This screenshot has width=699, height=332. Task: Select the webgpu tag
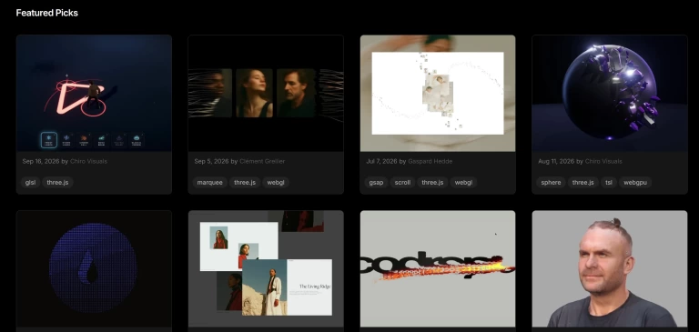coord(634,182)
